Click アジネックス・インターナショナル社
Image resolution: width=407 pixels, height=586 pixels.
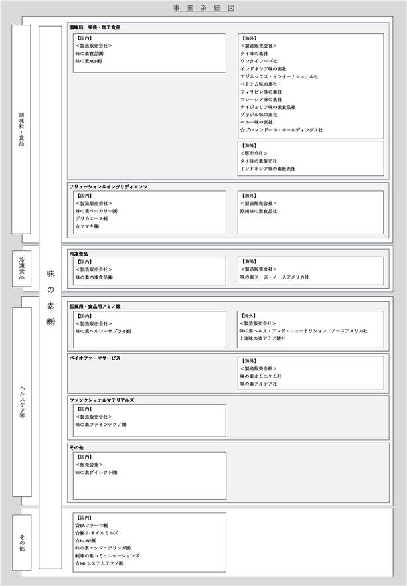[x=279, y=76]
